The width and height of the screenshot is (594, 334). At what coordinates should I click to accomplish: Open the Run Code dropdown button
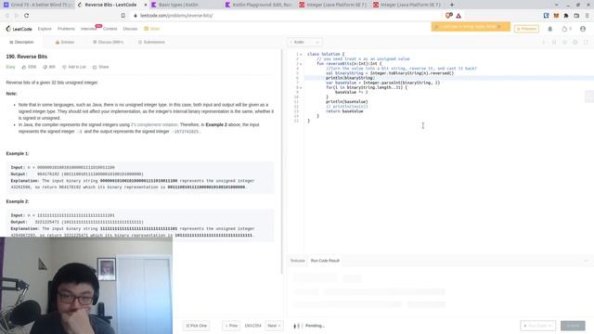point(537,326)
